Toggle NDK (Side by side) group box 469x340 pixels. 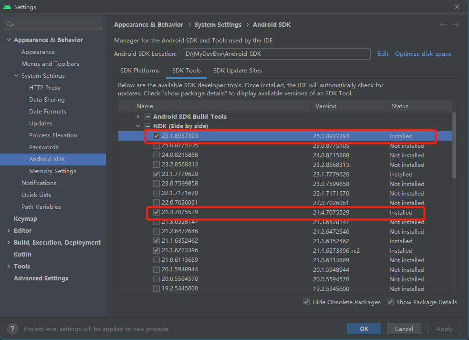point(148,126)
